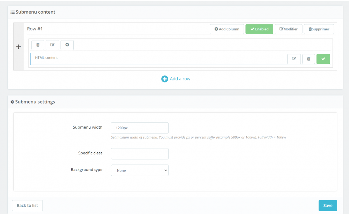
Task: Toggle the green Enabled button for Row #1
Action: (x=259, y=29)
